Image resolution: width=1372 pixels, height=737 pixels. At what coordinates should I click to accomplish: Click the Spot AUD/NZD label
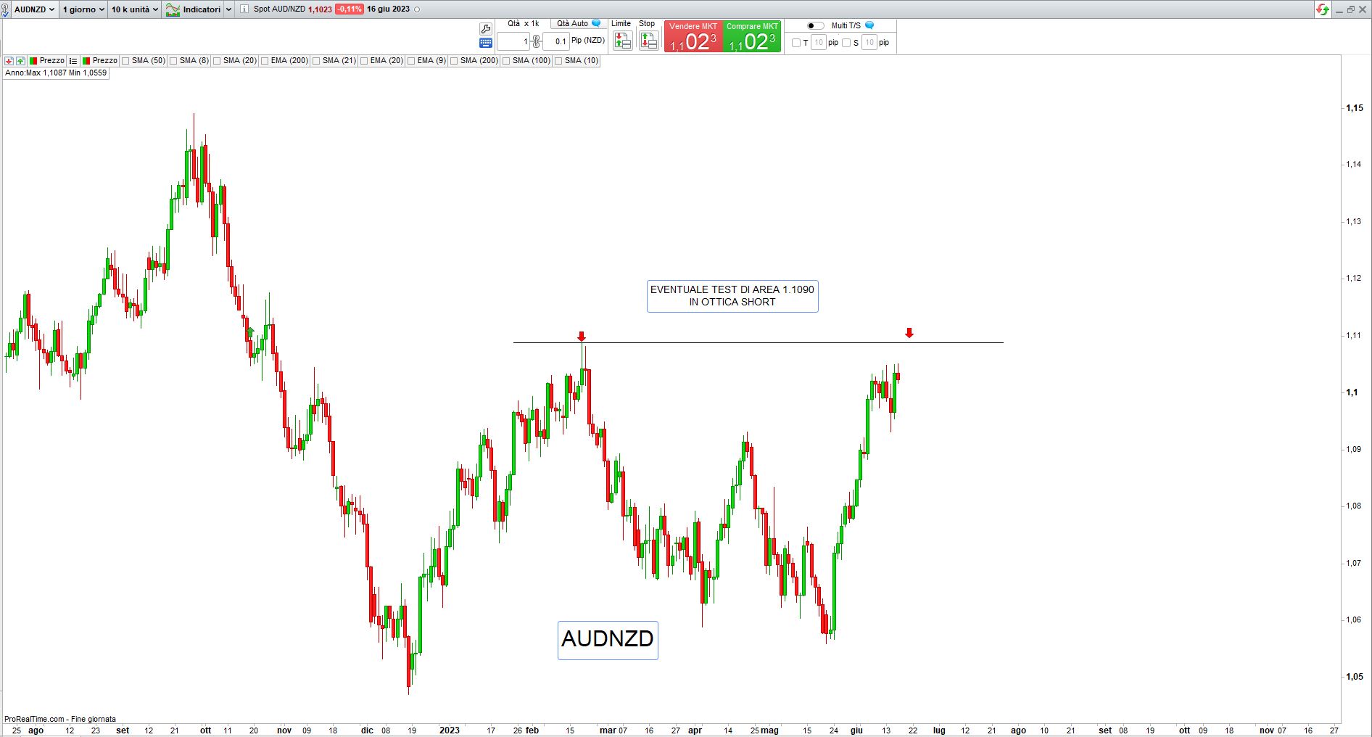point(279,9)
